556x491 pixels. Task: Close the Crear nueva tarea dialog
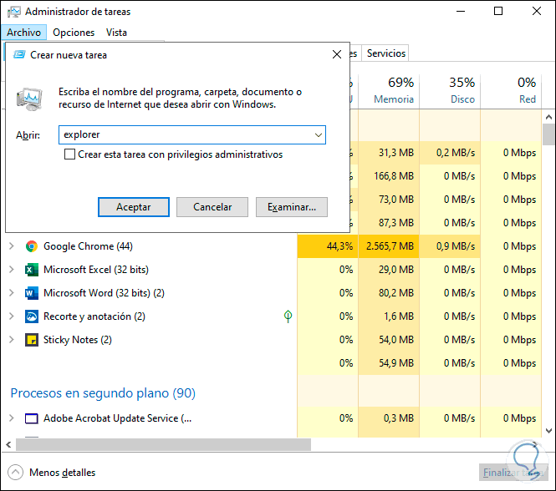tap(336, 54)
